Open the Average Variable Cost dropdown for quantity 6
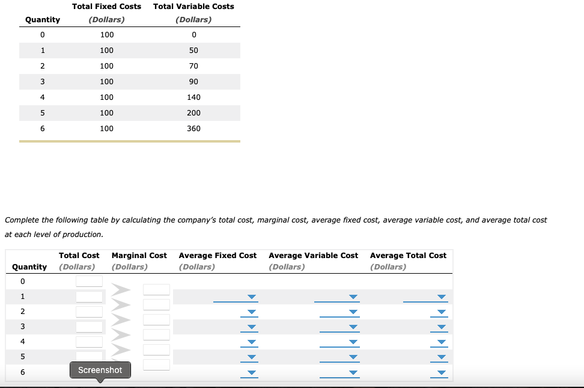Image resolution: width=584 pixels, height=388 pixels. [x=353, y=372]
